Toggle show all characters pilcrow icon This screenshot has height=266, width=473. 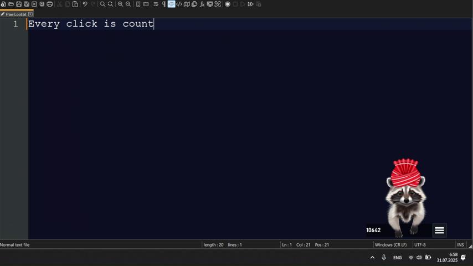163,4
